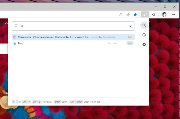Click the blue favorites star icon
Viewport: 180px width, 119px height.
(135, 14)
